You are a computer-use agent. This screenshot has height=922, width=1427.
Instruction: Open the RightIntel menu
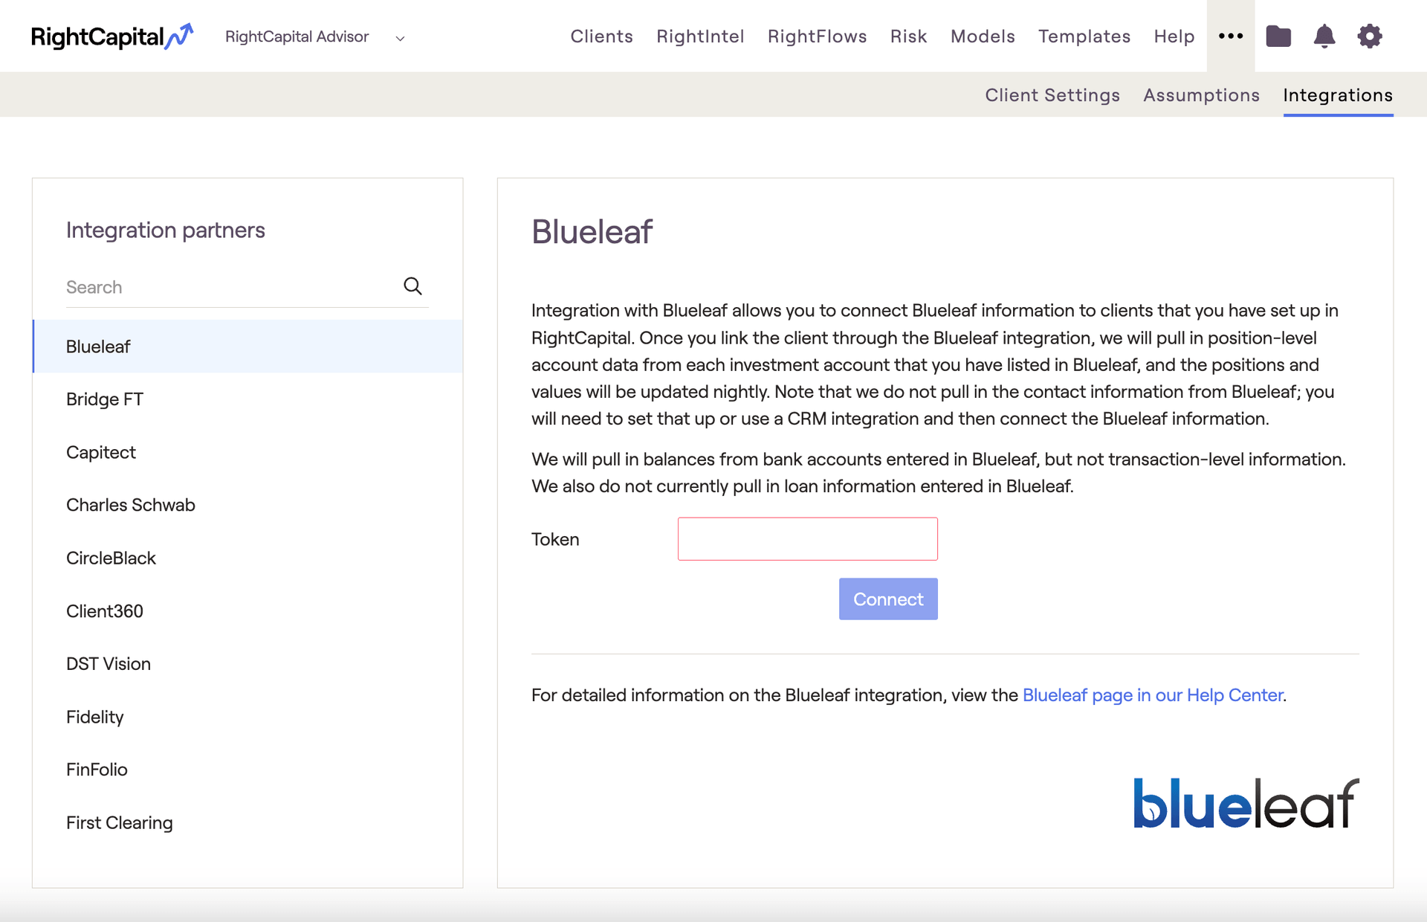tap(700, 36)
